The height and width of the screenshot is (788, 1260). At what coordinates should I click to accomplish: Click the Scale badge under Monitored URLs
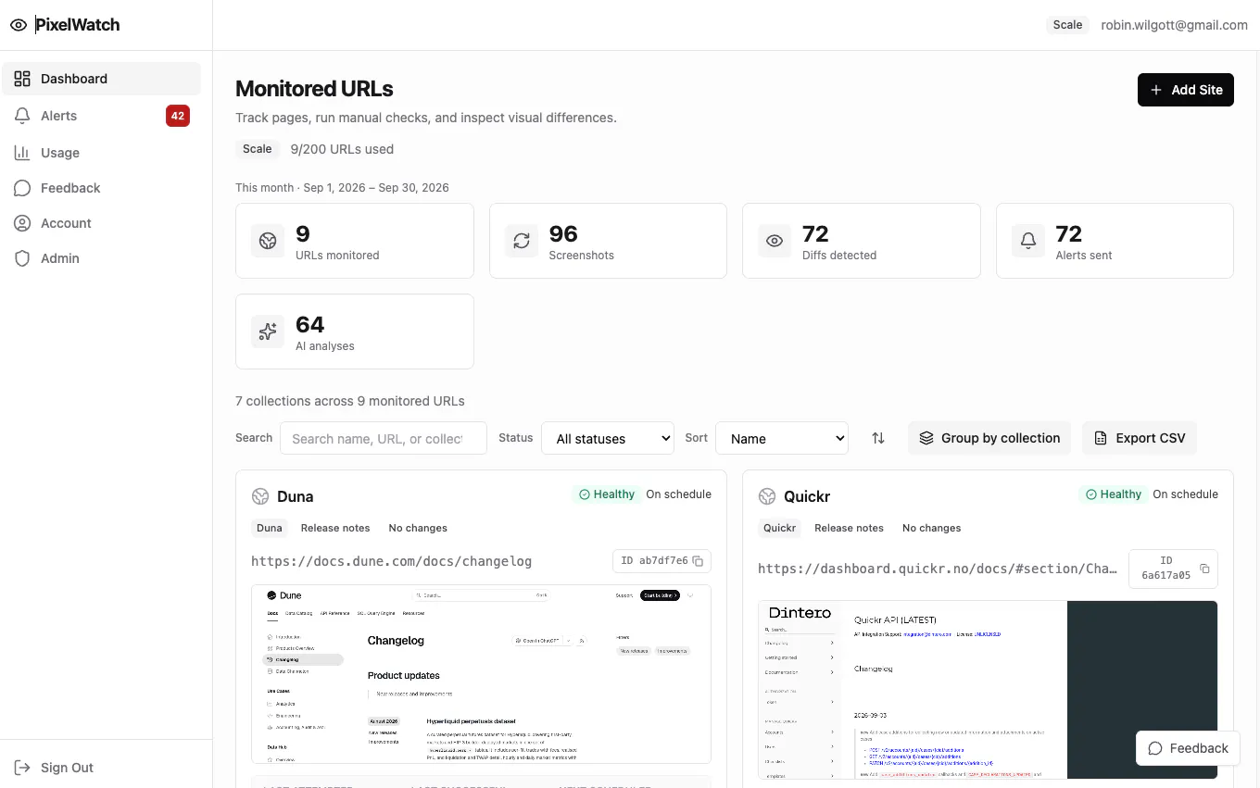258,149
